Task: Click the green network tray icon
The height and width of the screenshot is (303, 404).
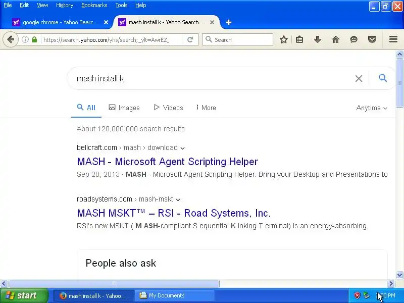Action: click(367, 295)
